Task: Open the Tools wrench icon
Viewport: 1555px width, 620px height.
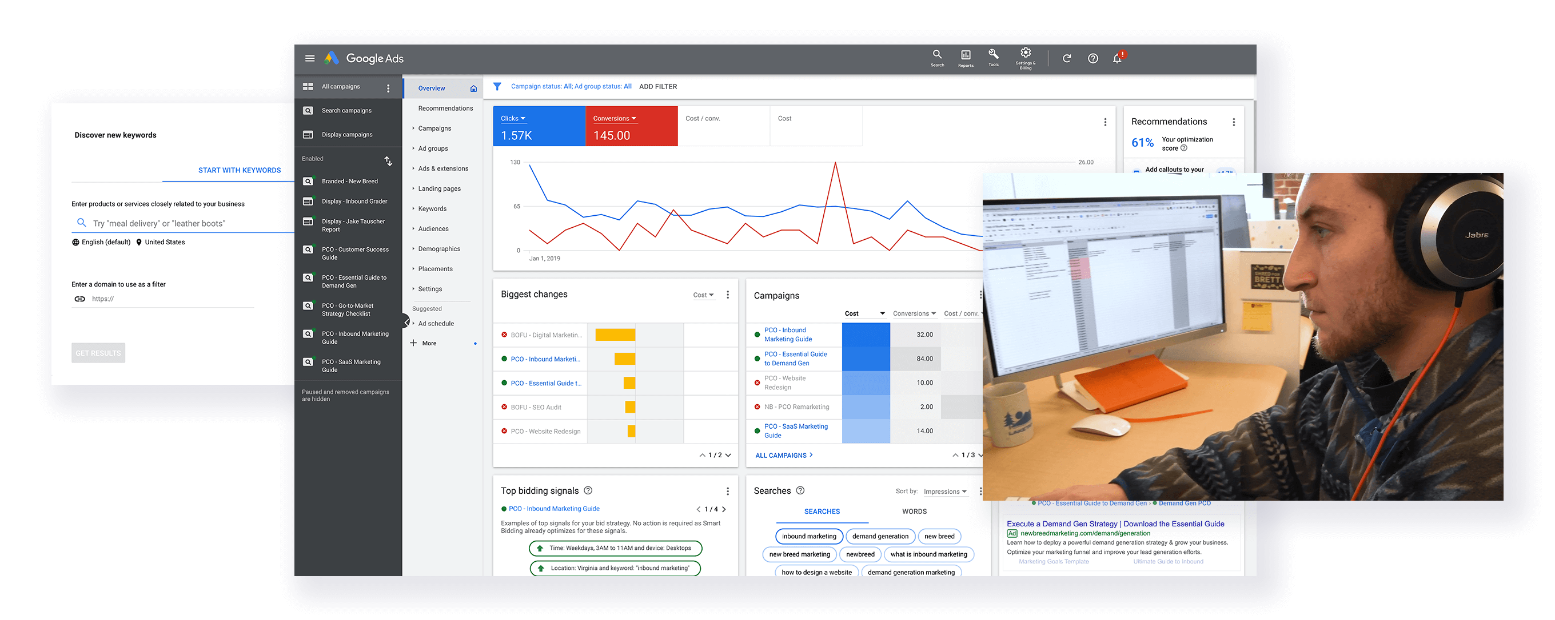Action: click(993, 58)
